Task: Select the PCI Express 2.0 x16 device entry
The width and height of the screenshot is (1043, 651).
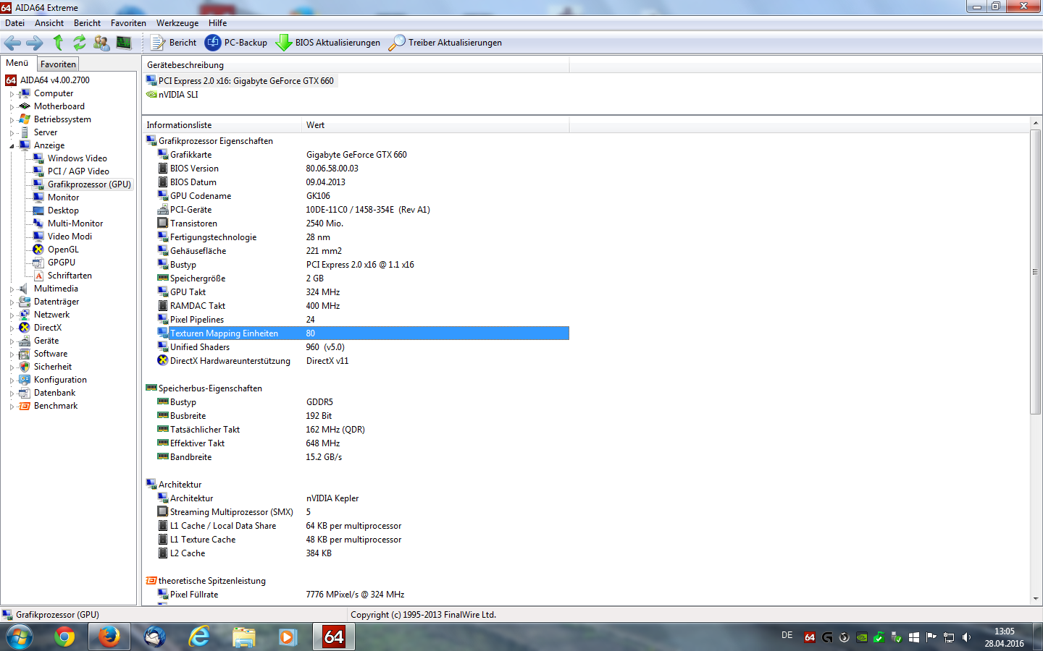Action: (x=246, y=81)
